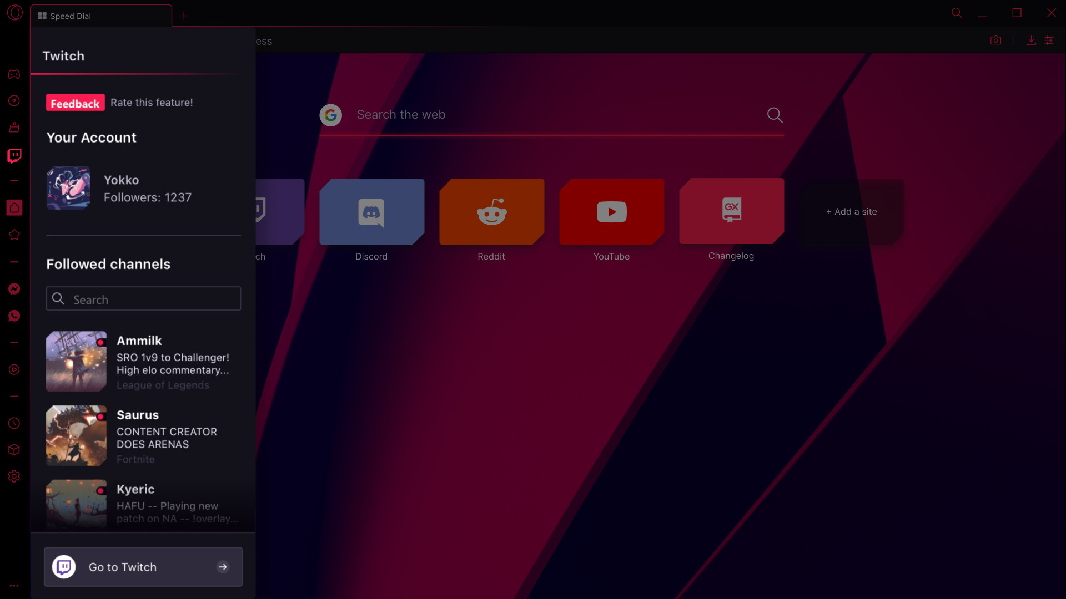Open Facebook Messenger in the sidebar
The width and height of the screenshot is (1066, 599).
(x=14, y=289)
